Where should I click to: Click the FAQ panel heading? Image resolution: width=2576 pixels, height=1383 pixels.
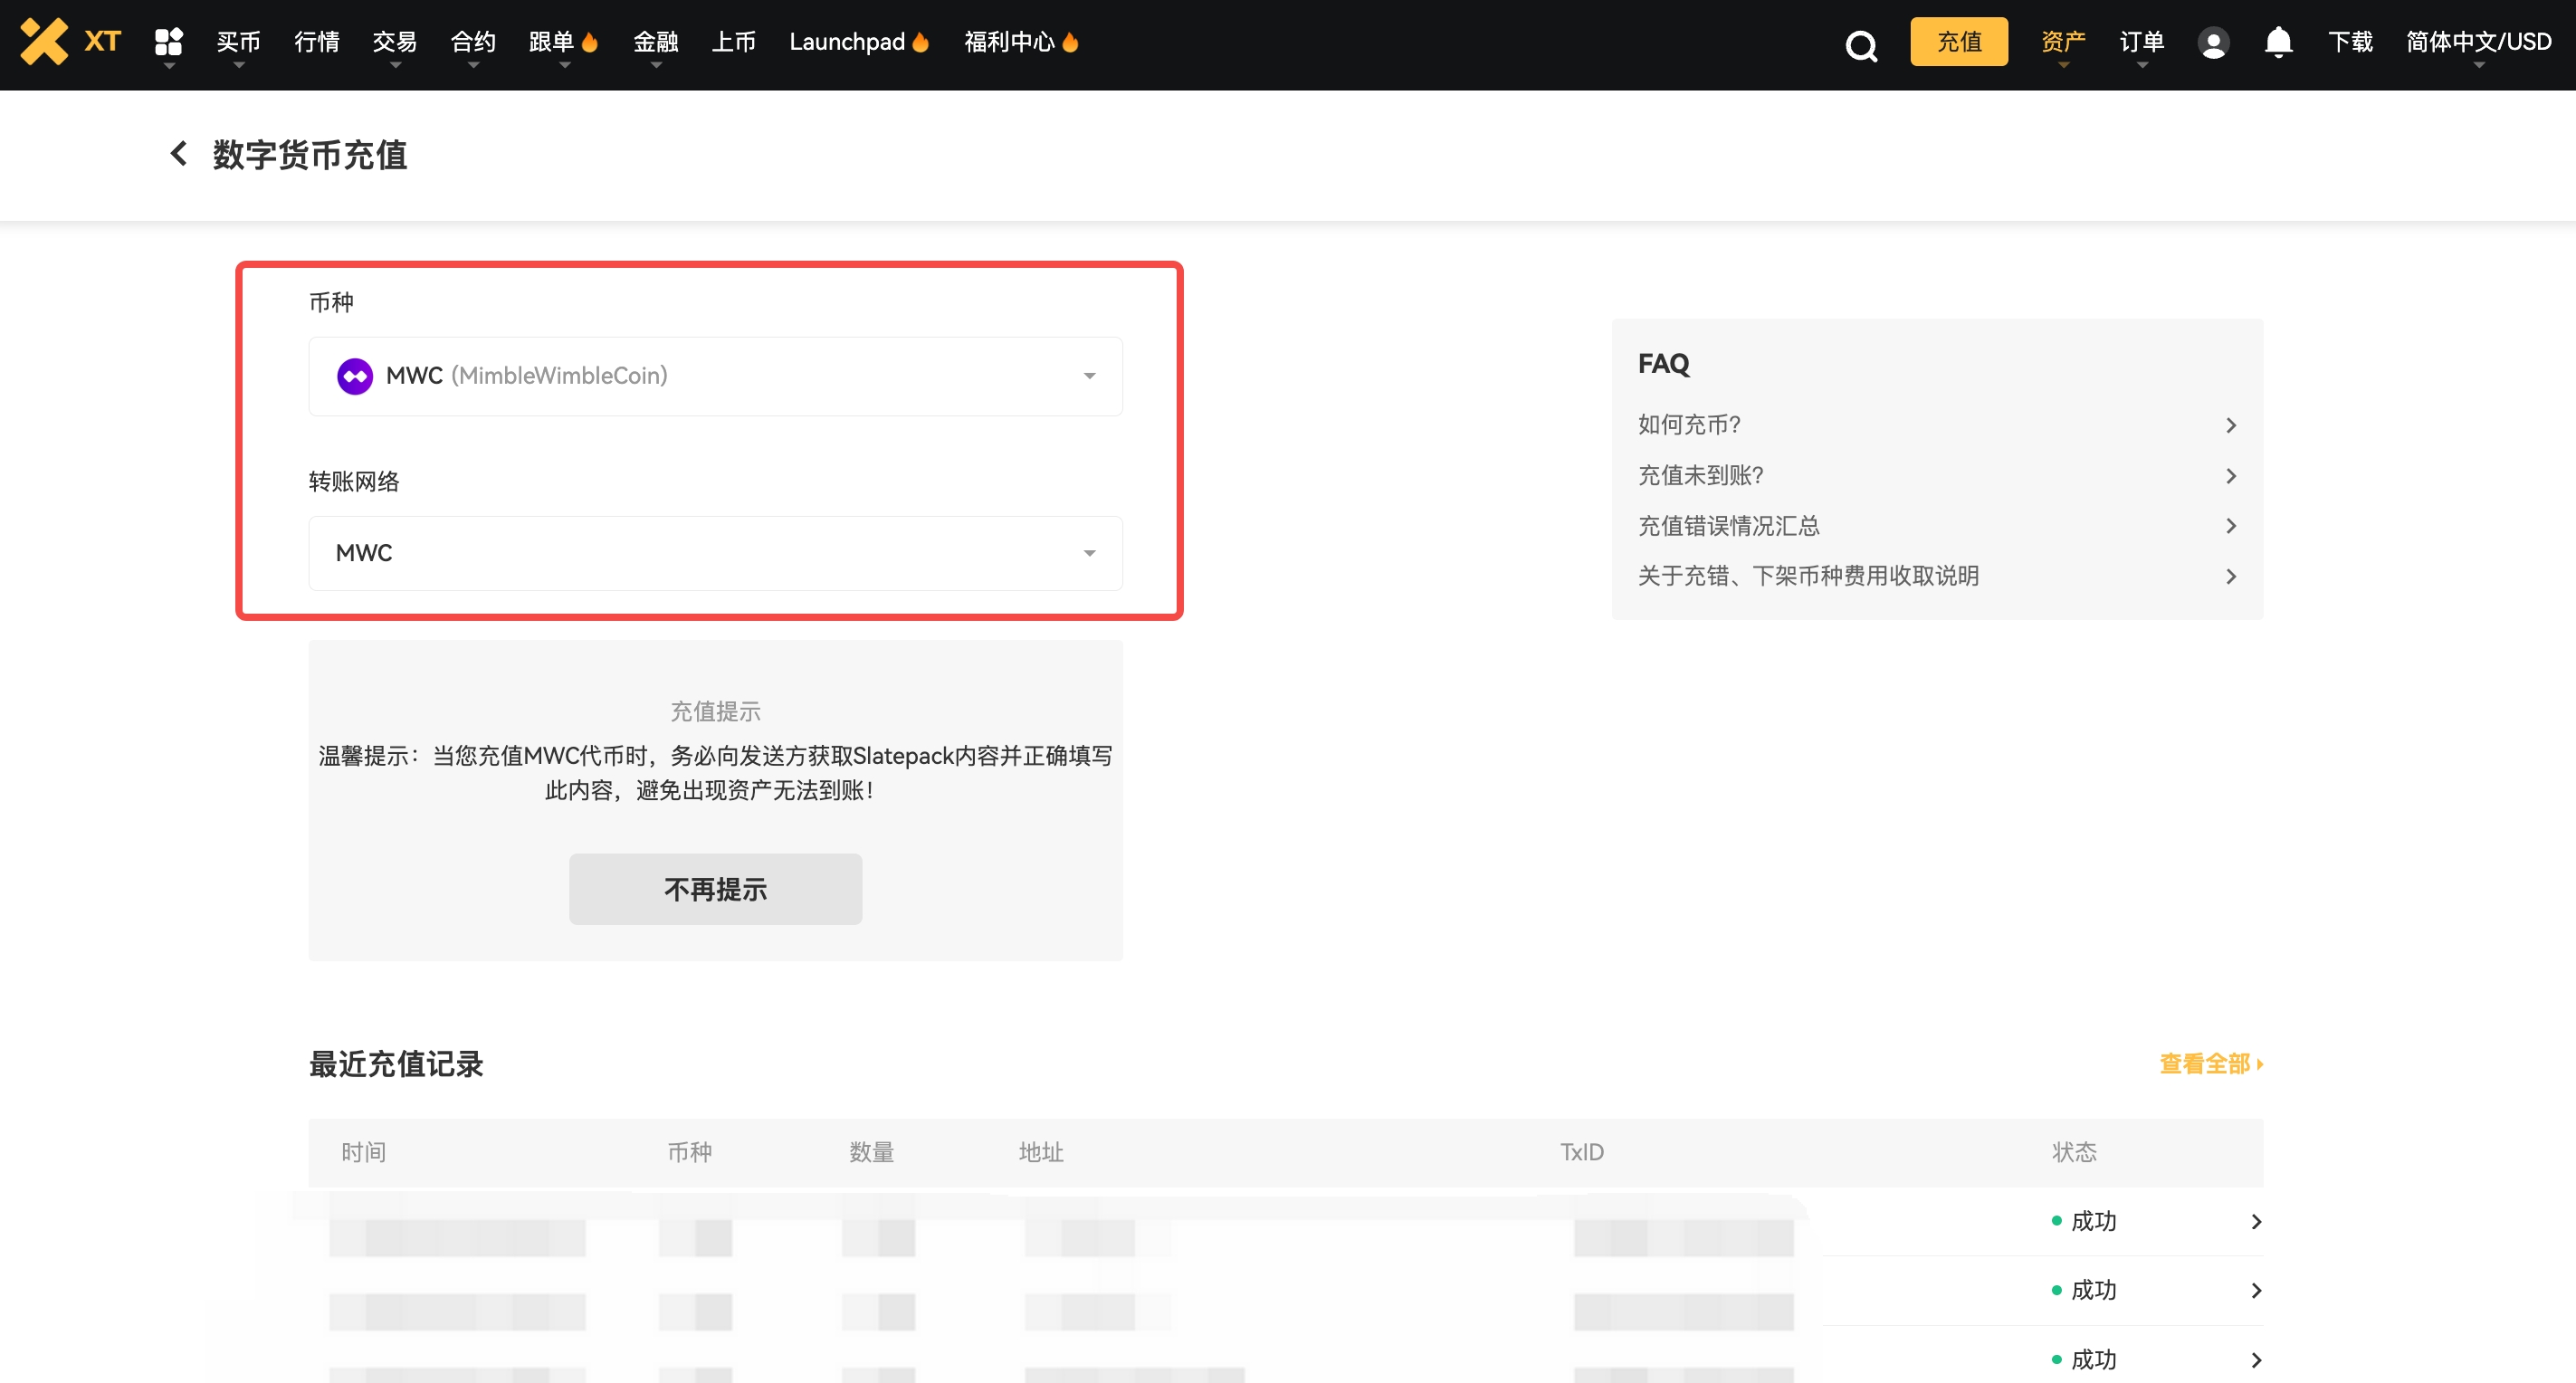pos(1663,364)
